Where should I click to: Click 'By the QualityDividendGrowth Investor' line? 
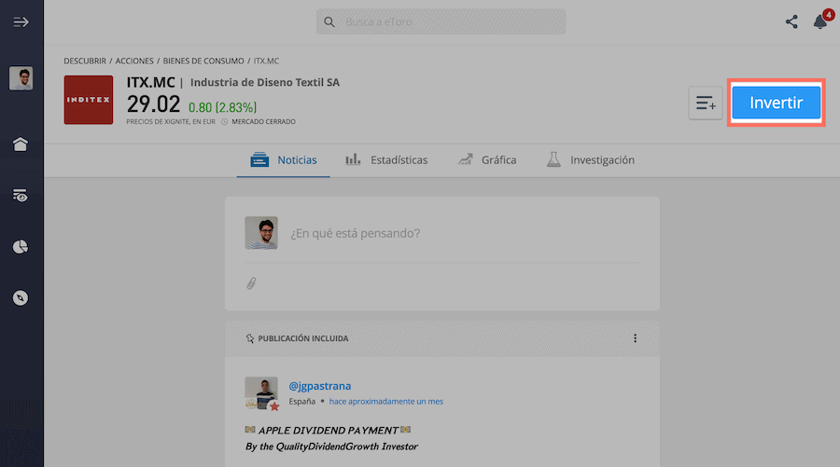pos(331,446)
